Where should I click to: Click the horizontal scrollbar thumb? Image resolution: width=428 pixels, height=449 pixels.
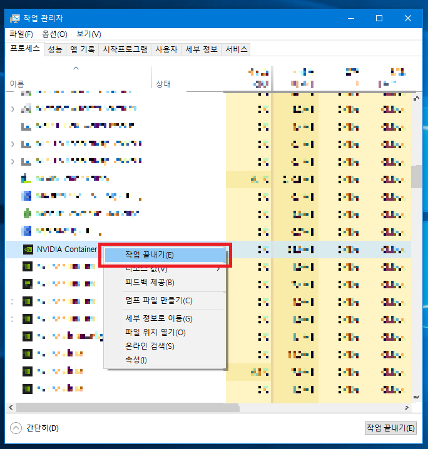[x=128, y=408]
